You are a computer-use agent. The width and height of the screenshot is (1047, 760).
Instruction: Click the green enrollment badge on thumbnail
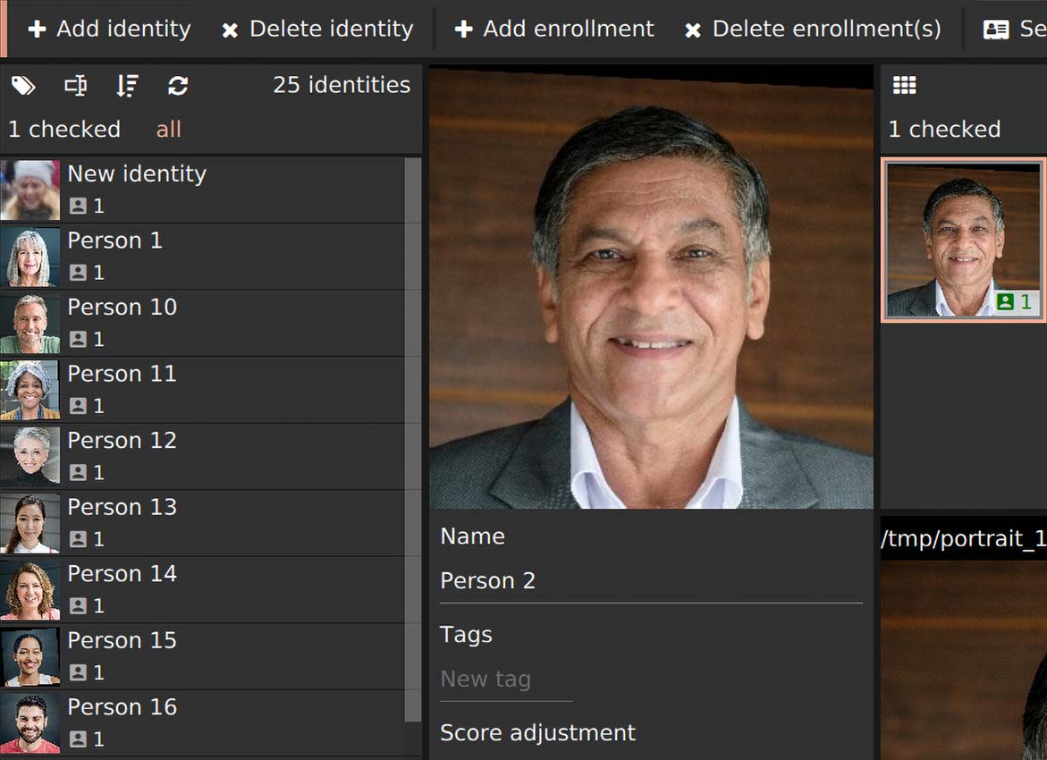1015,302
